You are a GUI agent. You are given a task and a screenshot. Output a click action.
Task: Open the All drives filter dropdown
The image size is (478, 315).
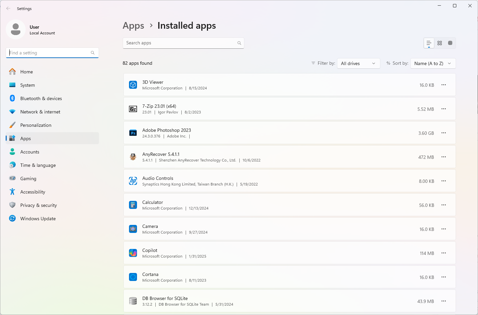[x=359, y=63]
